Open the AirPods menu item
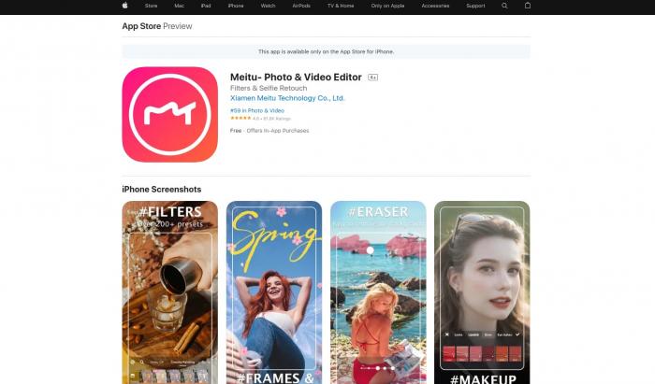The height and width of the screenshot is (384, 655). point(301,6)
